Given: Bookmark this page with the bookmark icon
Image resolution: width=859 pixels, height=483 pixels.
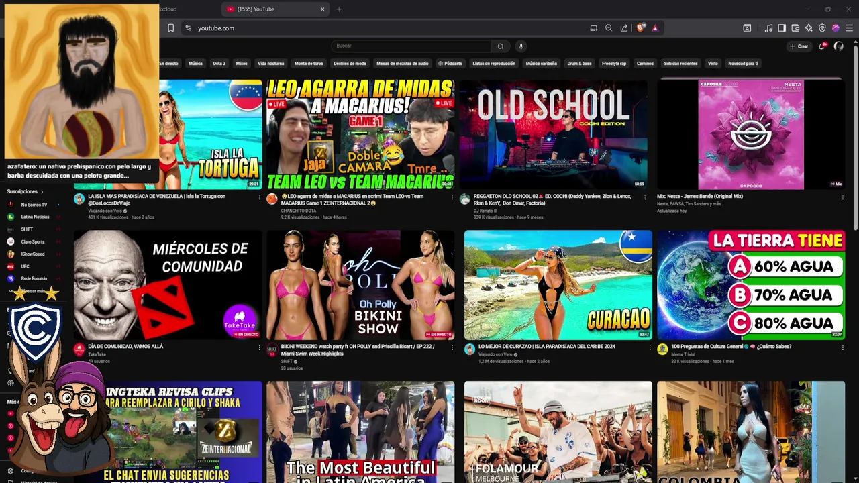Looking at the screenshot, I should [170, 28].
